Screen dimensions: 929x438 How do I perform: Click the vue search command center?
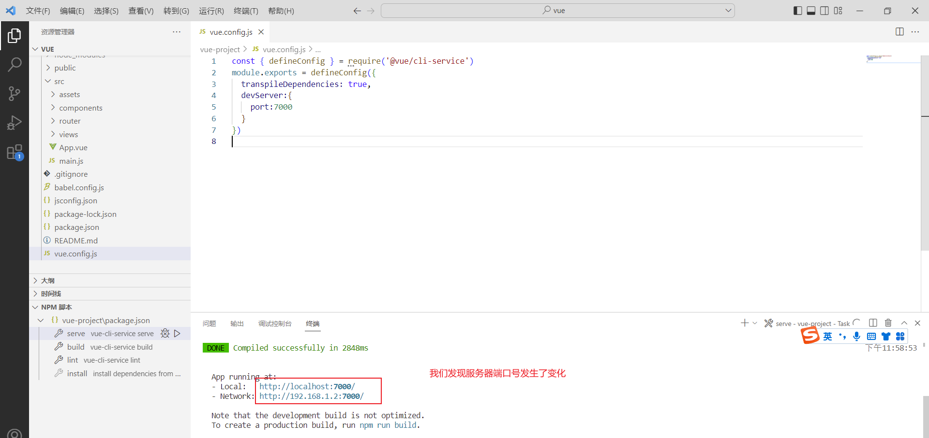(558, 11)
